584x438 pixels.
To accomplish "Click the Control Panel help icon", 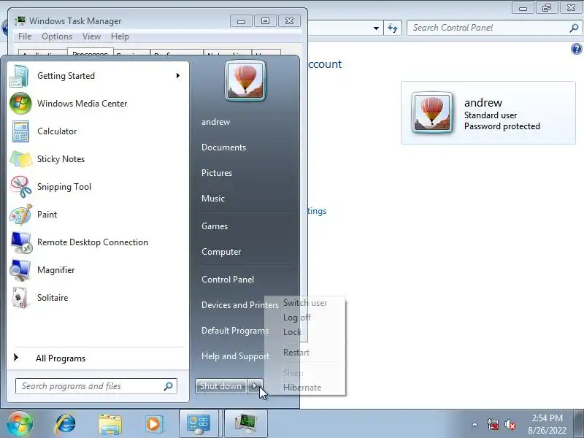I will (x=576, y=49).
